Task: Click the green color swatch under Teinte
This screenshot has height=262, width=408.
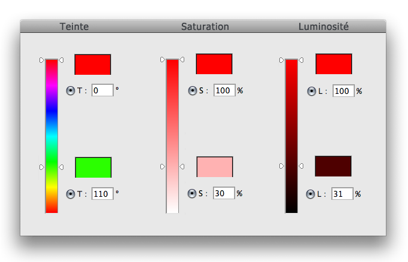Action: click(x=93, y=167)
